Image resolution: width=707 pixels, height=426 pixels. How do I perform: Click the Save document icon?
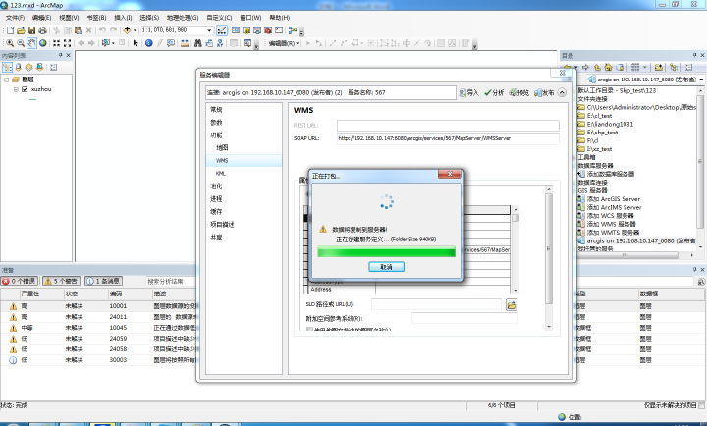coord(31,30)
